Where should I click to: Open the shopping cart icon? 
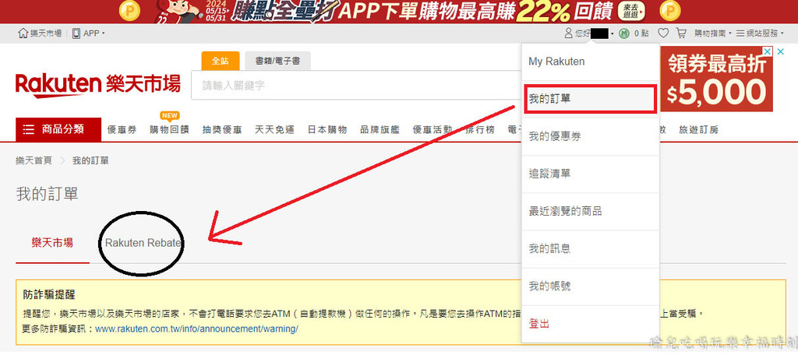tap(681, 33)
